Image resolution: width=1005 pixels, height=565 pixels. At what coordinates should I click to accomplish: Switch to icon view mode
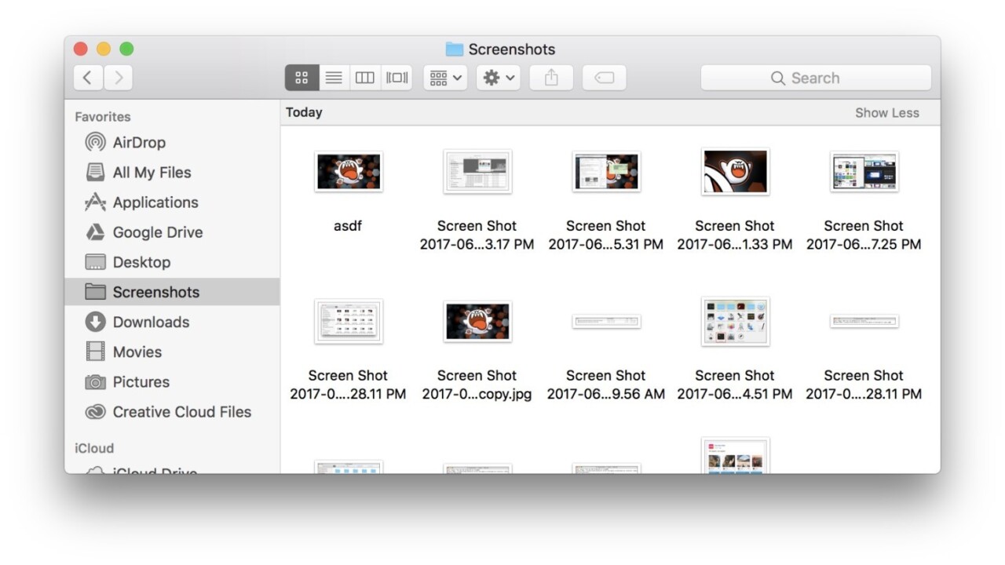(301, 78)
